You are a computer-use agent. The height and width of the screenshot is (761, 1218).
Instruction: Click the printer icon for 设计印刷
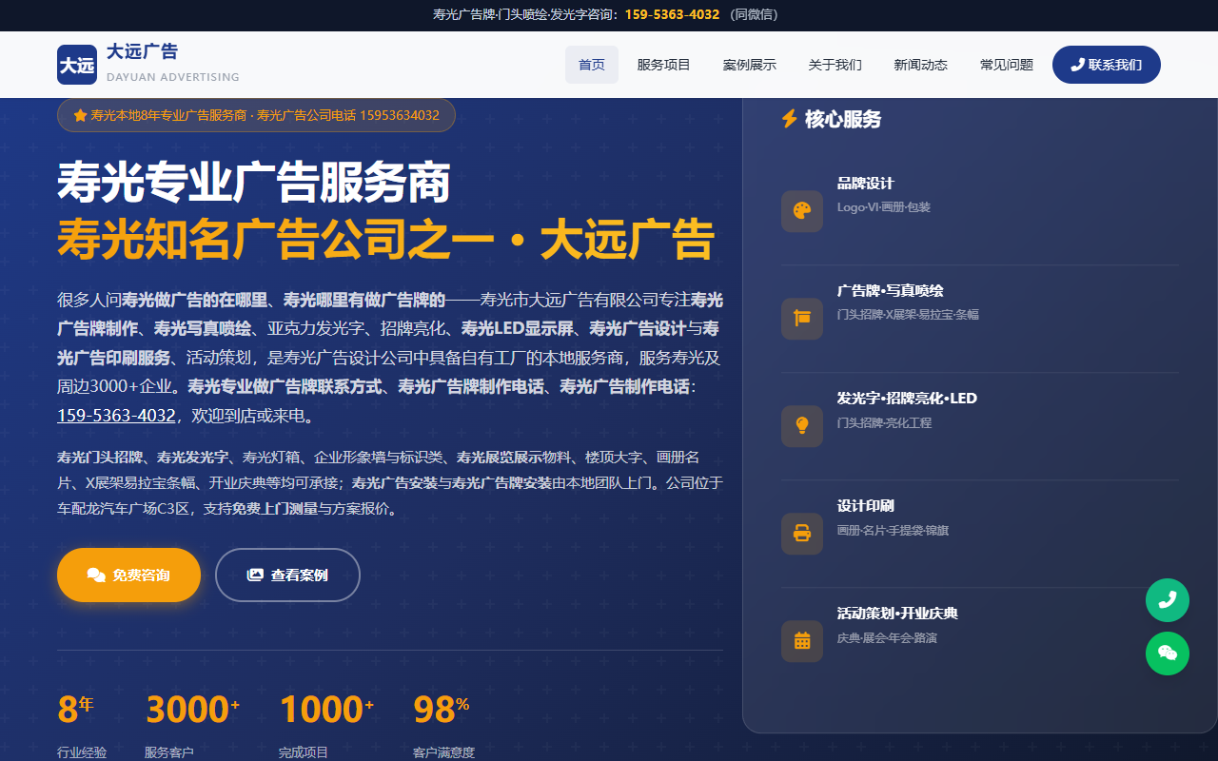pos(802,534)
